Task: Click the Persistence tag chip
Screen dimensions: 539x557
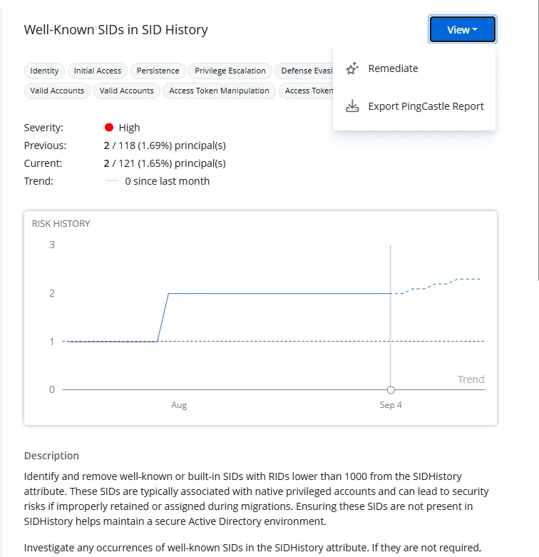Action: coord(158,71)
